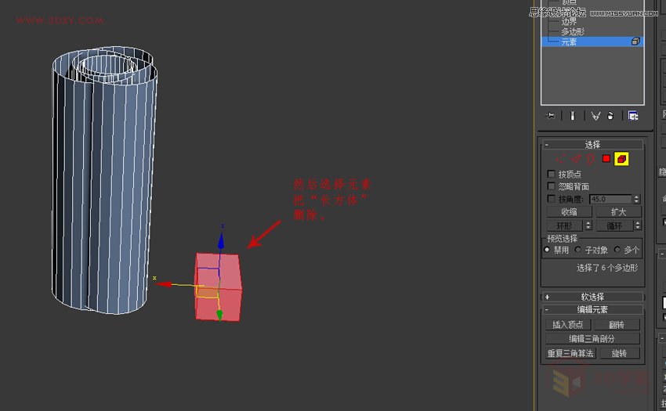Enable the 按顶点 checkbox

coord(551,174)
